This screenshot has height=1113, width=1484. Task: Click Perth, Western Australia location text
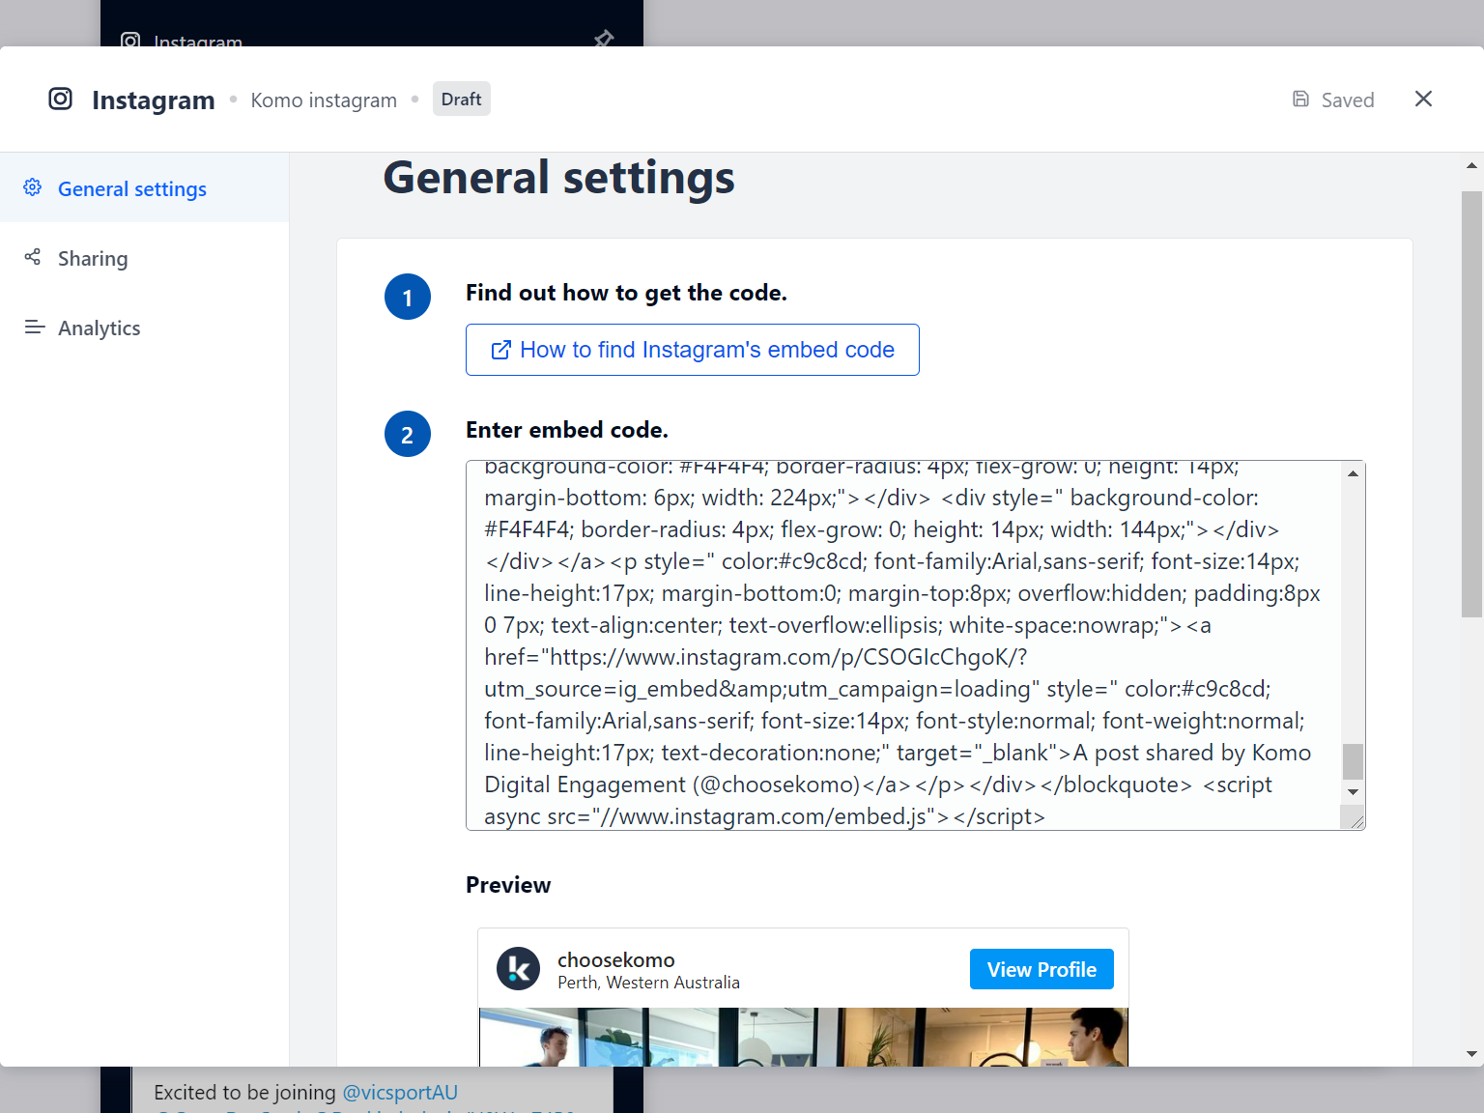(x=648, y=983)
